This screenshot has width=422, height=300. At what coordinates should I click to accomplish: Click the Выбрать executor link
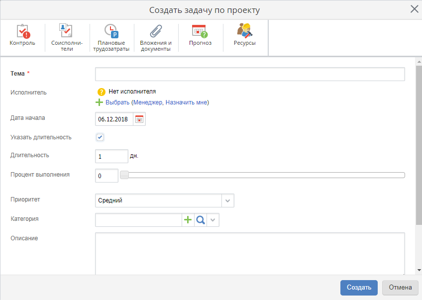point(117,102)
